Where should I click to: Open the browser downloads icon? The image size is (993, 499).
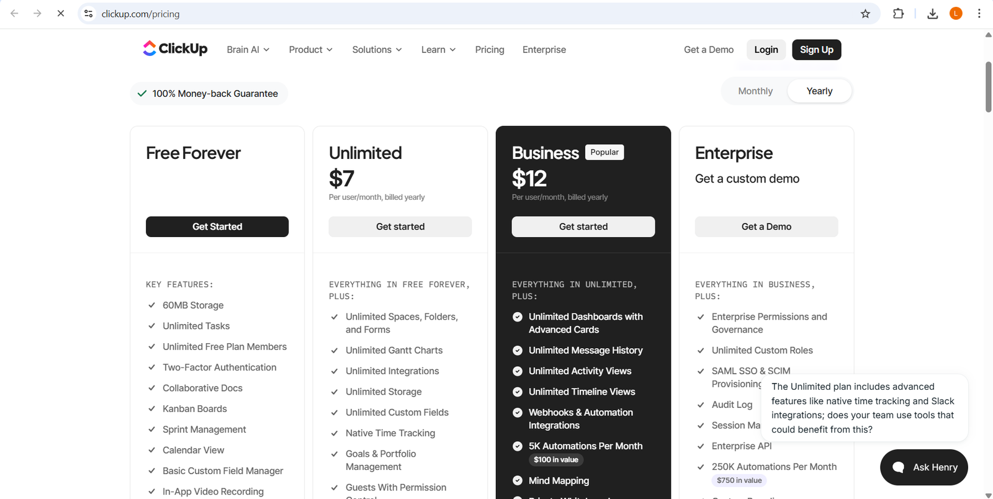(x=932, y=14)
